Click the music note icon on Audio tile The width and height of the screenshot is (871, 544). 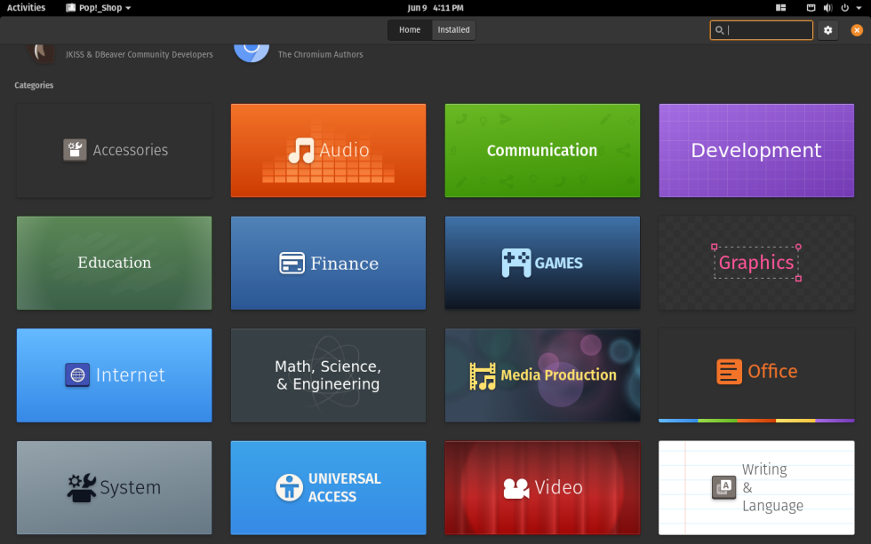[x=301, y=150]
